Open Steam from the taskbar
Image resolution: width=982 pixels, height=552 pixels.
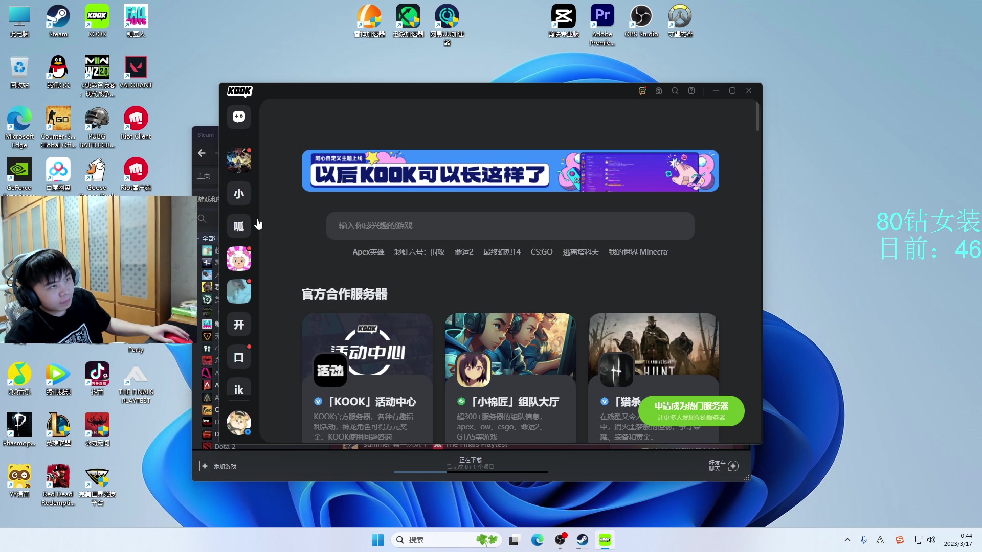pos(582,540)
